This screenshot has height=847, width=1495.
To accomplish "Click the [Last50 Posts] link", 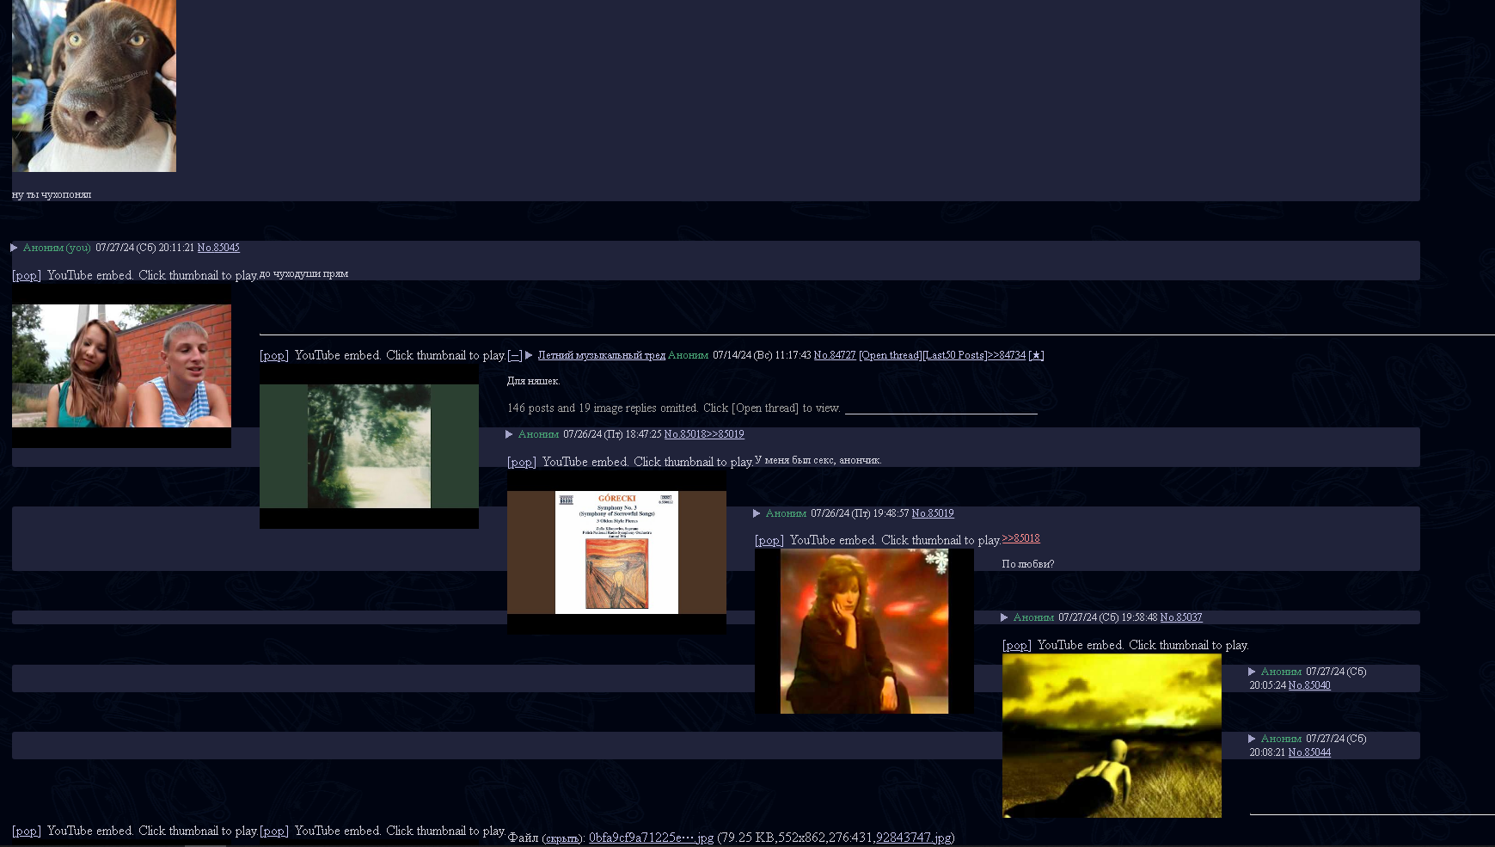I will tap(955, 355).
